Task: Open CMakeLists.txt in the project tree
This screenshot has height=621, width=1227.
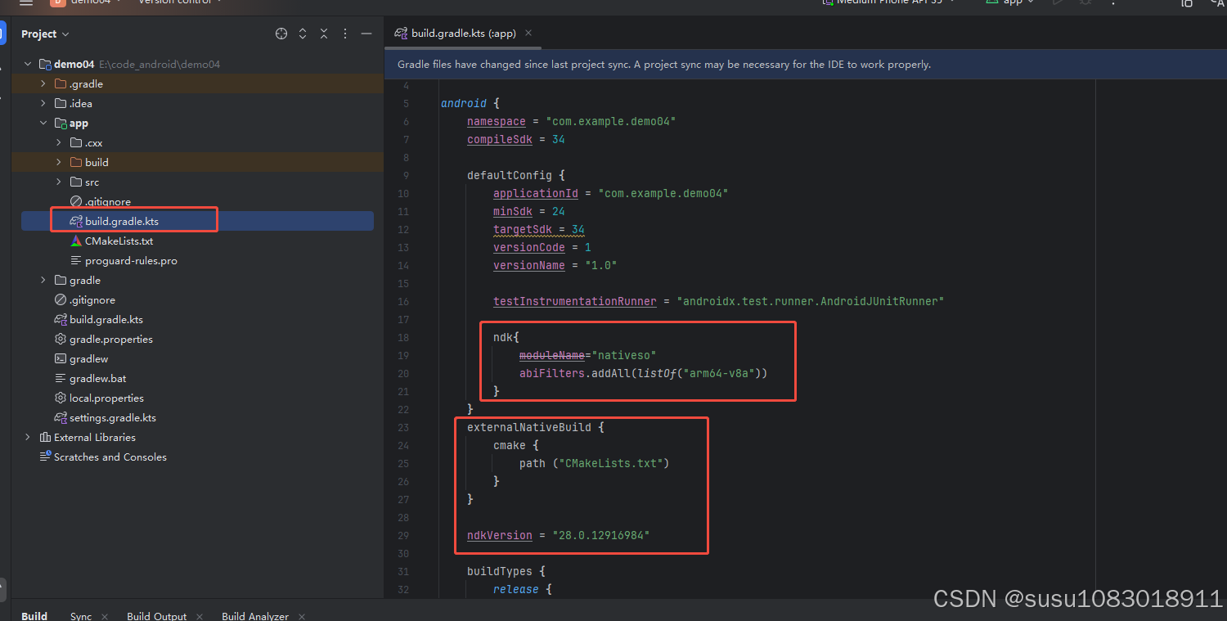Action: point(119,241)
